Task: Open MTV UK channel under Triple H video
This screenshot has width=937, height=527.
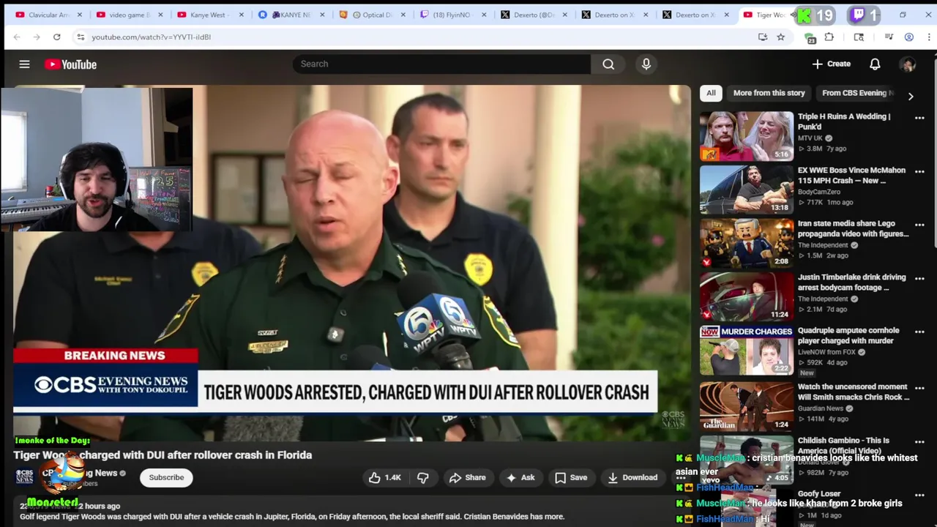Action: pyautogui.click(x=810, y=138)
